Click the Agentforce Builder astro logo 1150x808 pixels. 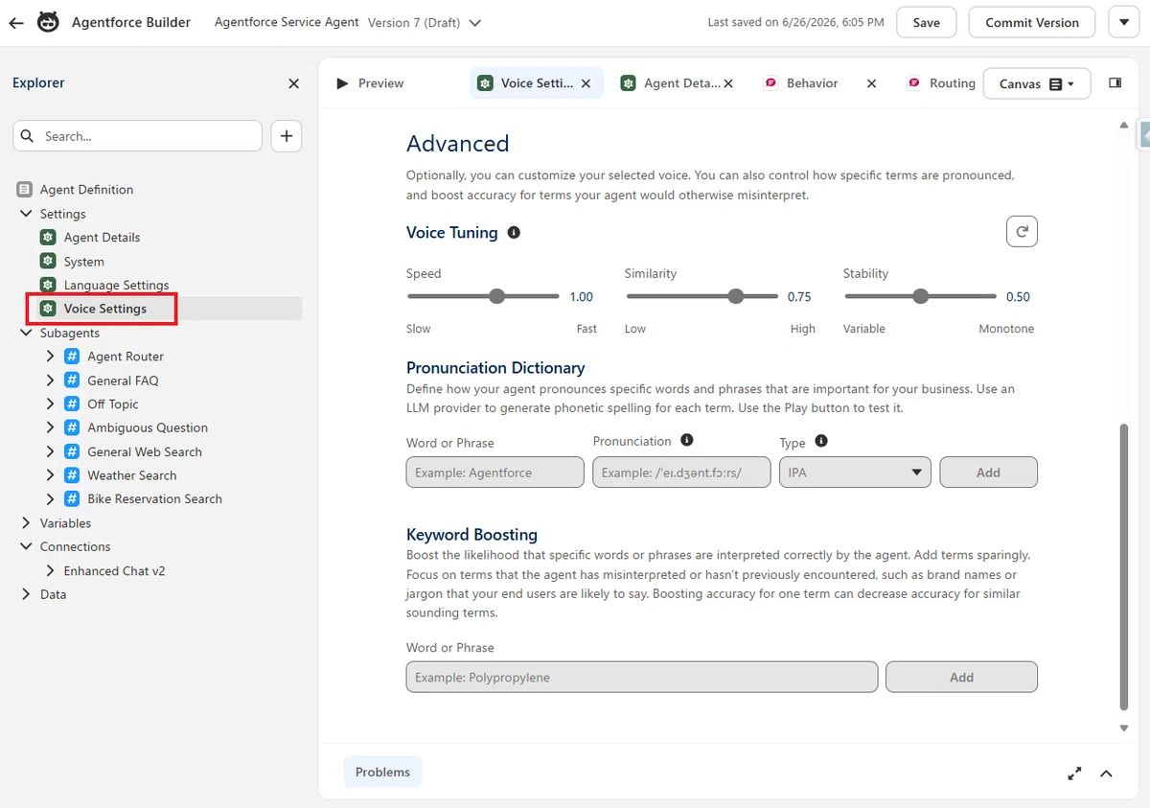point(48,22)
